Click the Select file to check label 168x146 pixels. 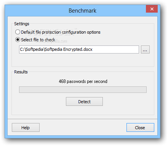tap(38, 40)
